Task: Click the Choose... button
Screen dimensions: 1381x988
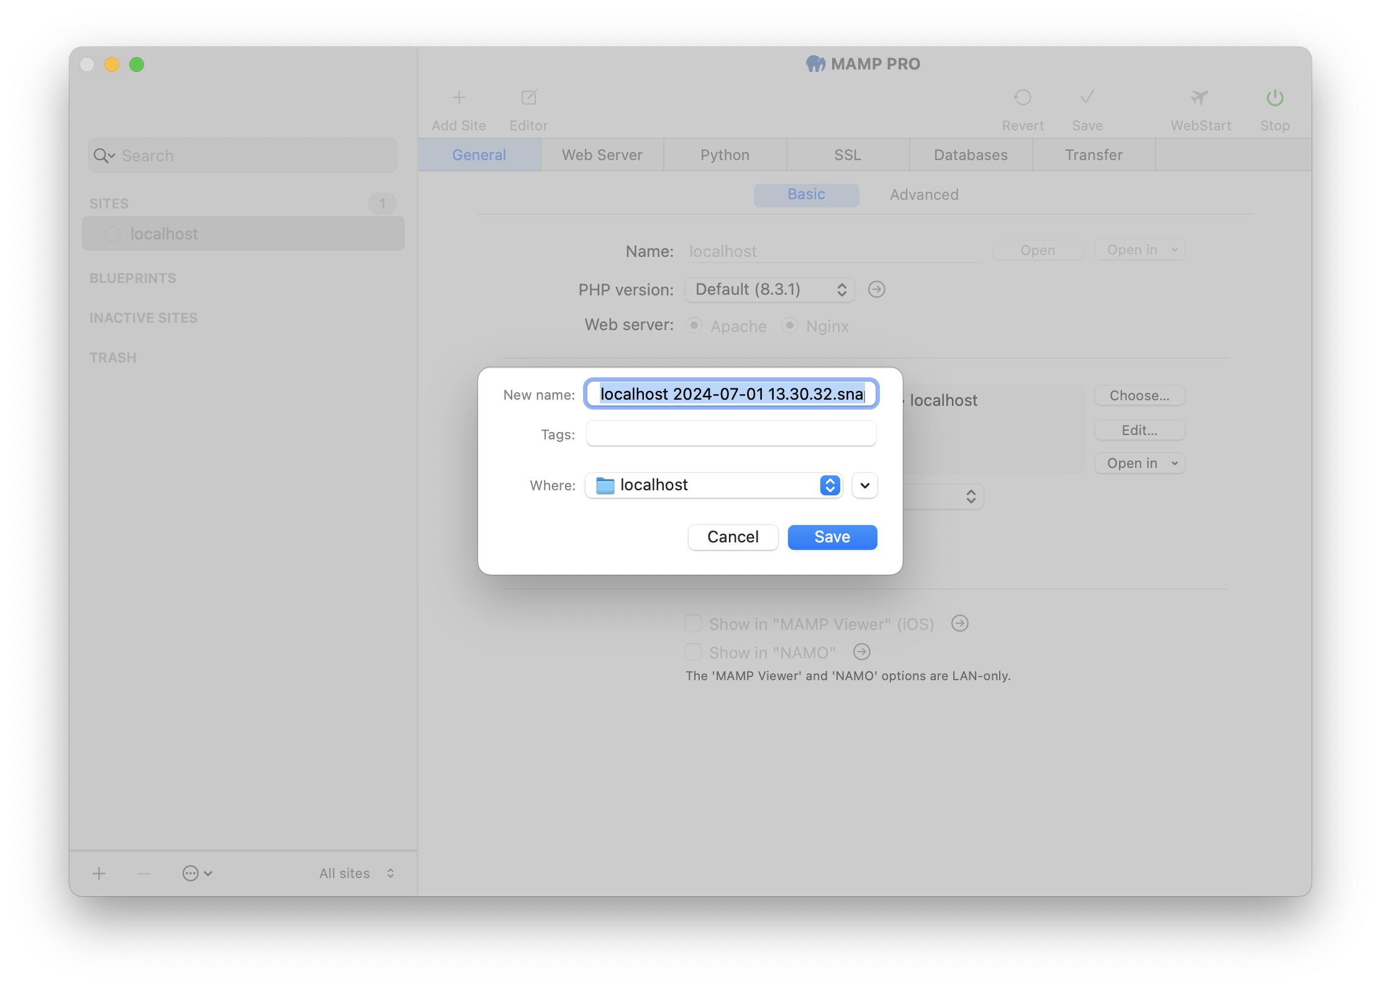Action: pos(1140,396)
